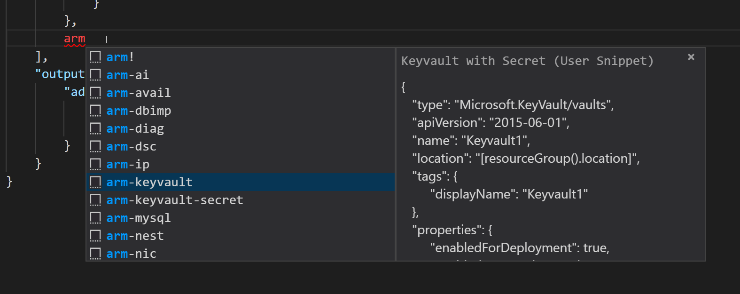Close the Keyvault snippet details panel
Image resolution: width=740 pixels, height=294 pixels.
point(691,57)
